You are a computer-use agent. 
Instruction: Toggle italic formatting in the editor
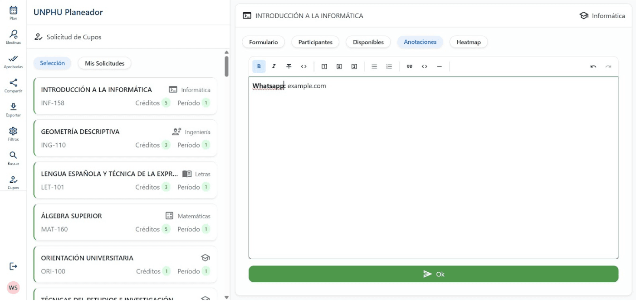274,66
